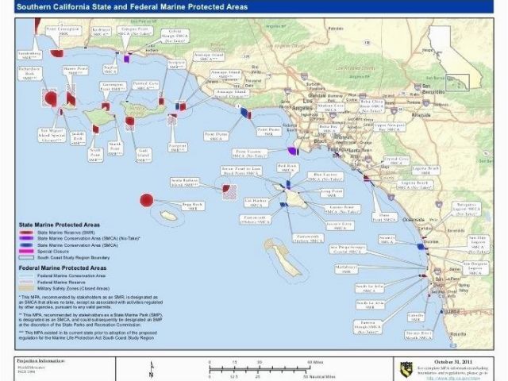Viewport: 508px width, 381px height.
Task: Click the Military Safety Zones tan swatch
Action: 26,288
